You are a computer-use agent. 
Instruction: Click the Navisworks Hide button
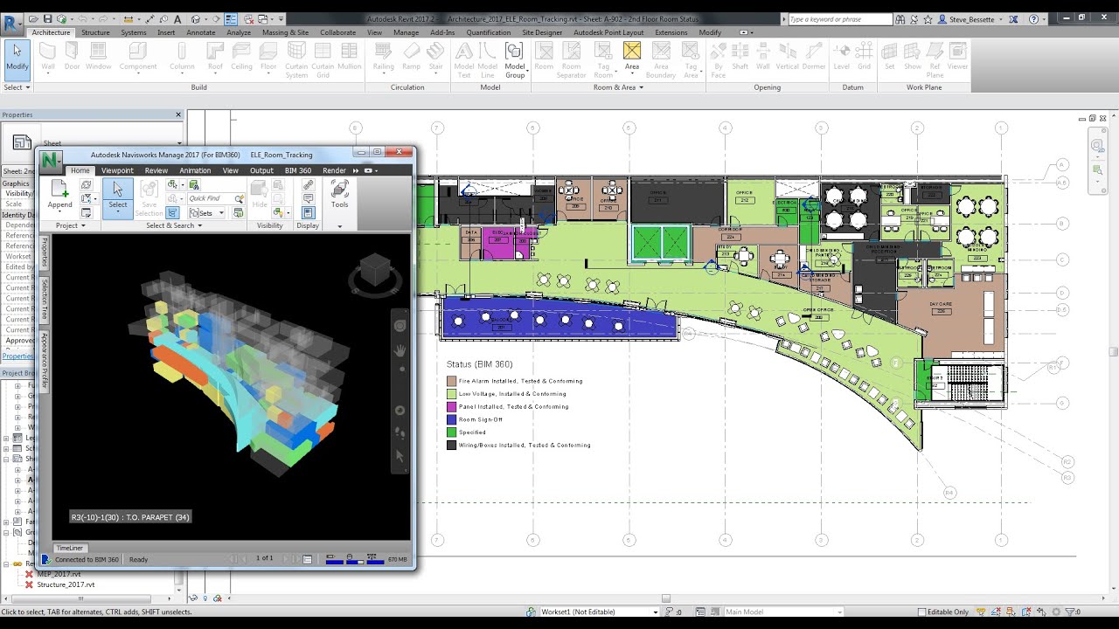260,195
